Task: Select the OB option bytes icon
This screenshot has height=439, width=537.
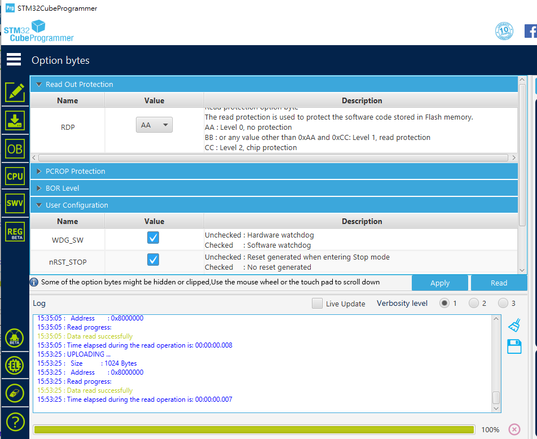Action: point(15,149)
